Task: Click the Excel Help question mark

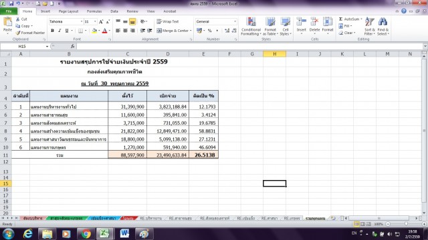Action: [x=404, y=11]
